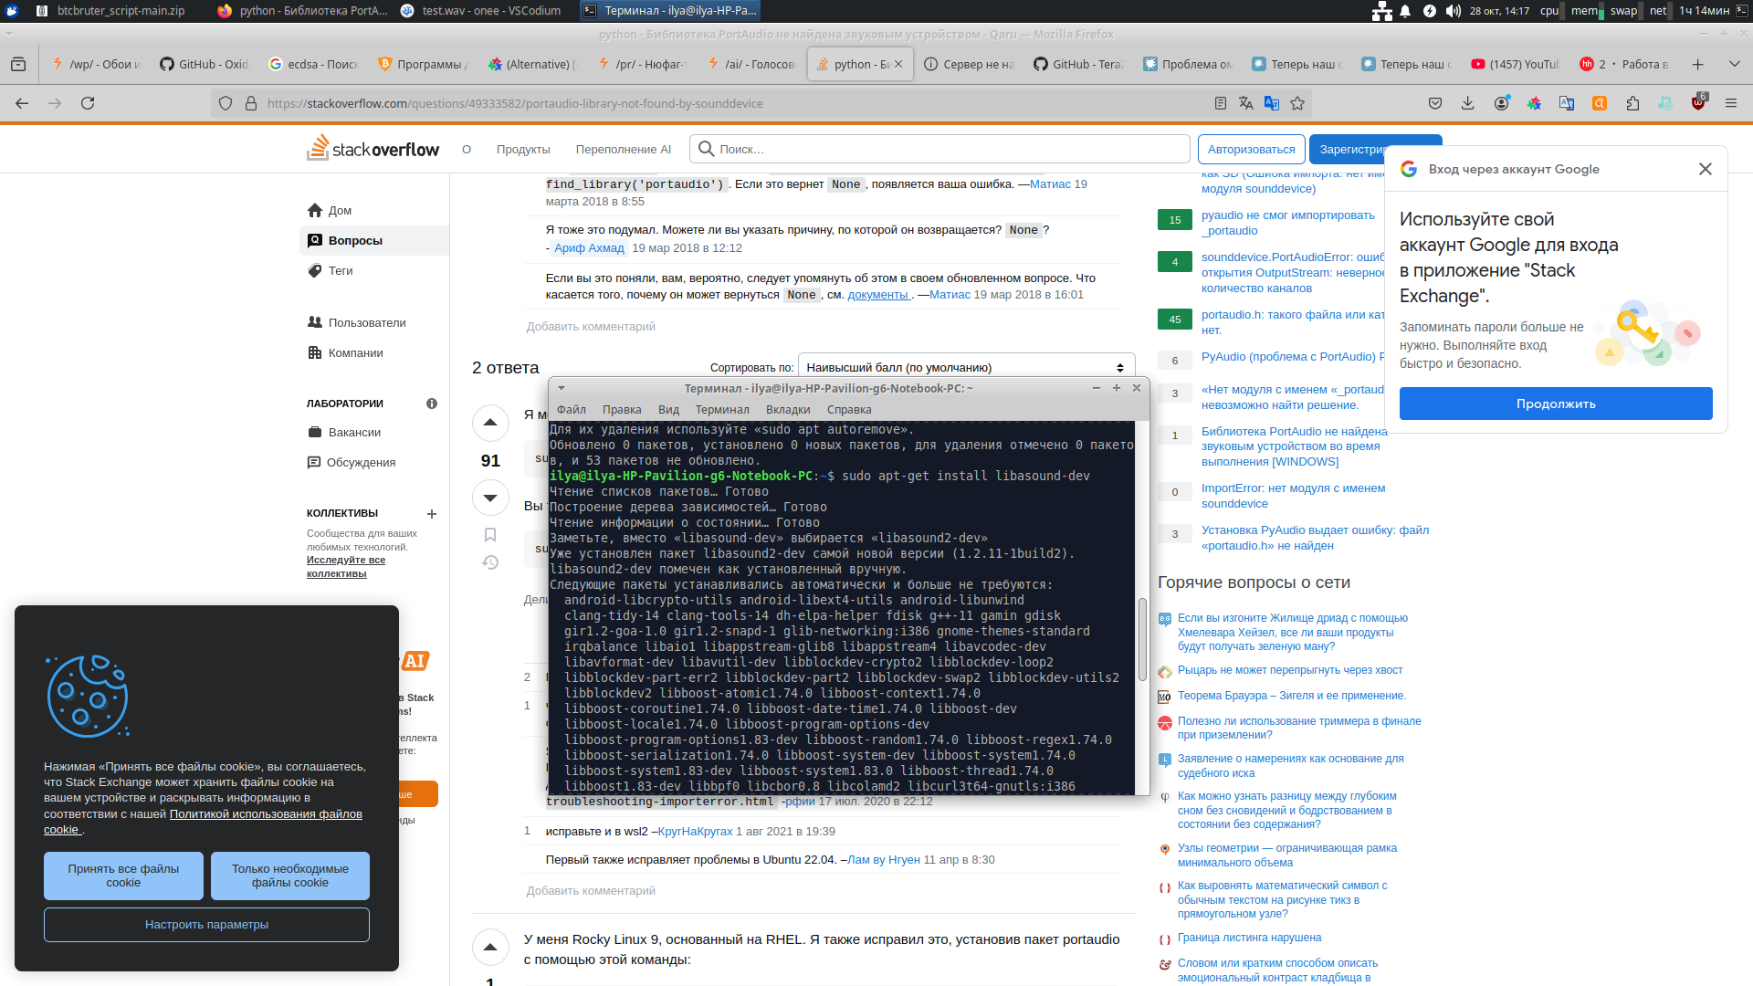This screenshot has height=986, width=1753.
Task: Open user link Ариф Ахмад
Action: pyautogui.click(x=589, y=247)
